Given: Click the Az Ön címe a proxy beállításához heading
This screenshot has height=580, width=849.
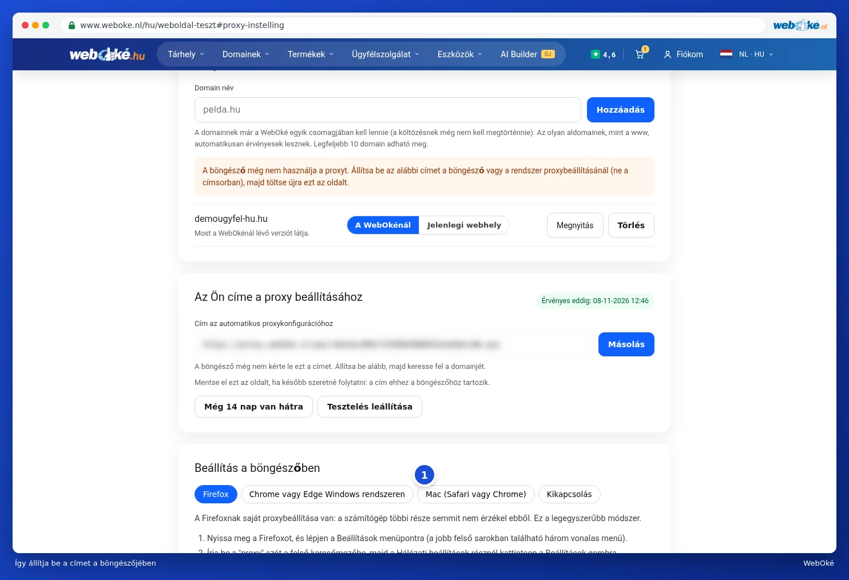Looking at the screenshot, I should pyautogui.click(x=279, y=297).
